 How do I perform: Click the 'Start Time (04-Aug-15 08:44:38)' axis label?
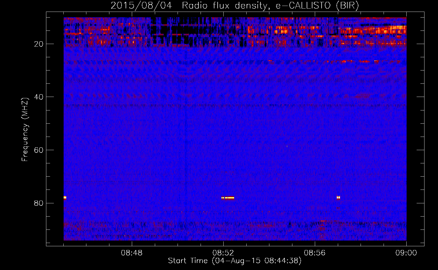point(235,261)
